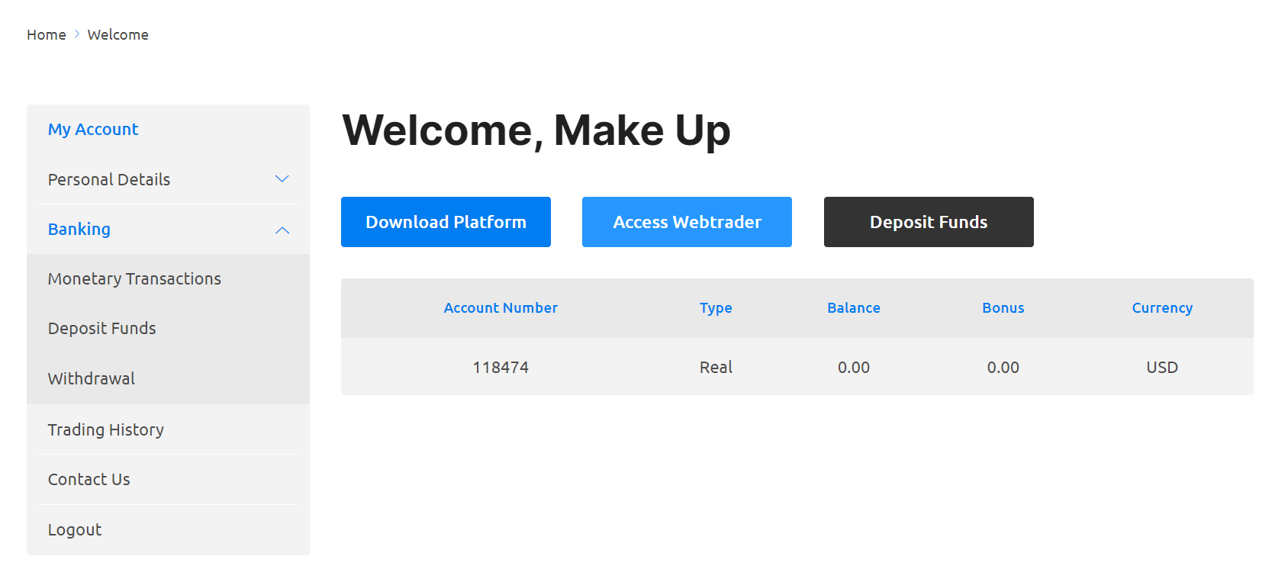Click the Account Number column header
1275x582 pixels.
pos(501,308)
